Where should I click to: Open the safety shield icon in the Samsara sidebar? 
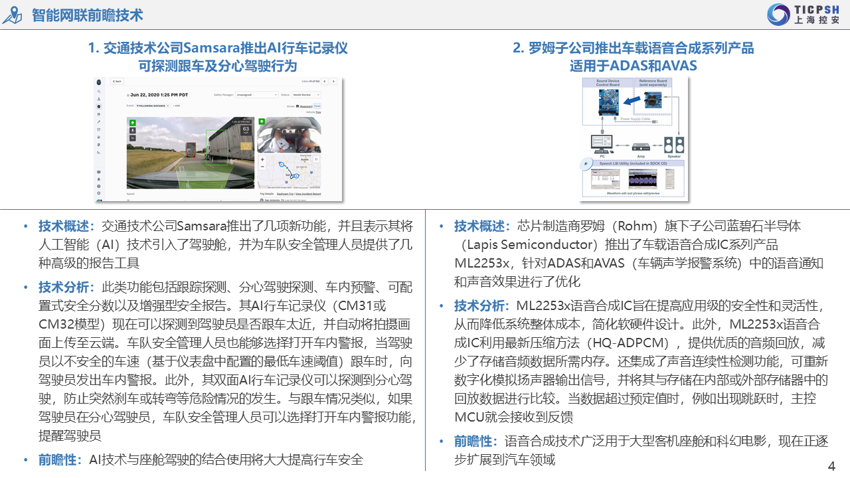[99, 106]
